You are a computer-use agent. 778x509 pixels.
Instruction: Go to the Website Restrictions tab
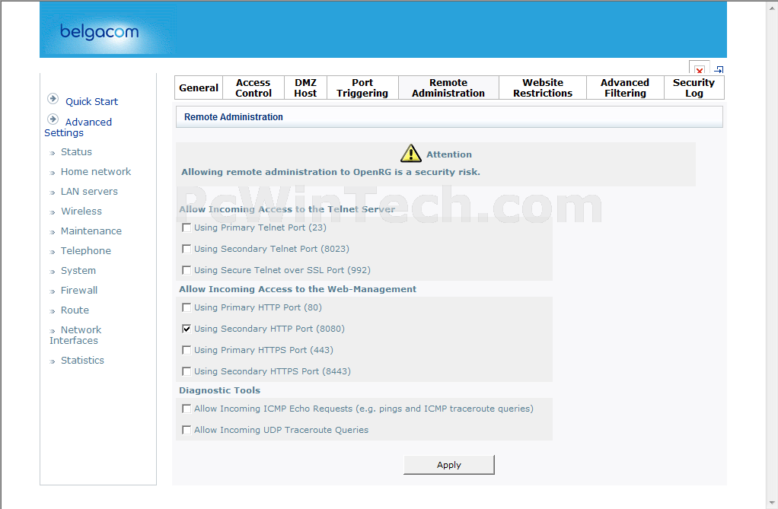point(542,87)
